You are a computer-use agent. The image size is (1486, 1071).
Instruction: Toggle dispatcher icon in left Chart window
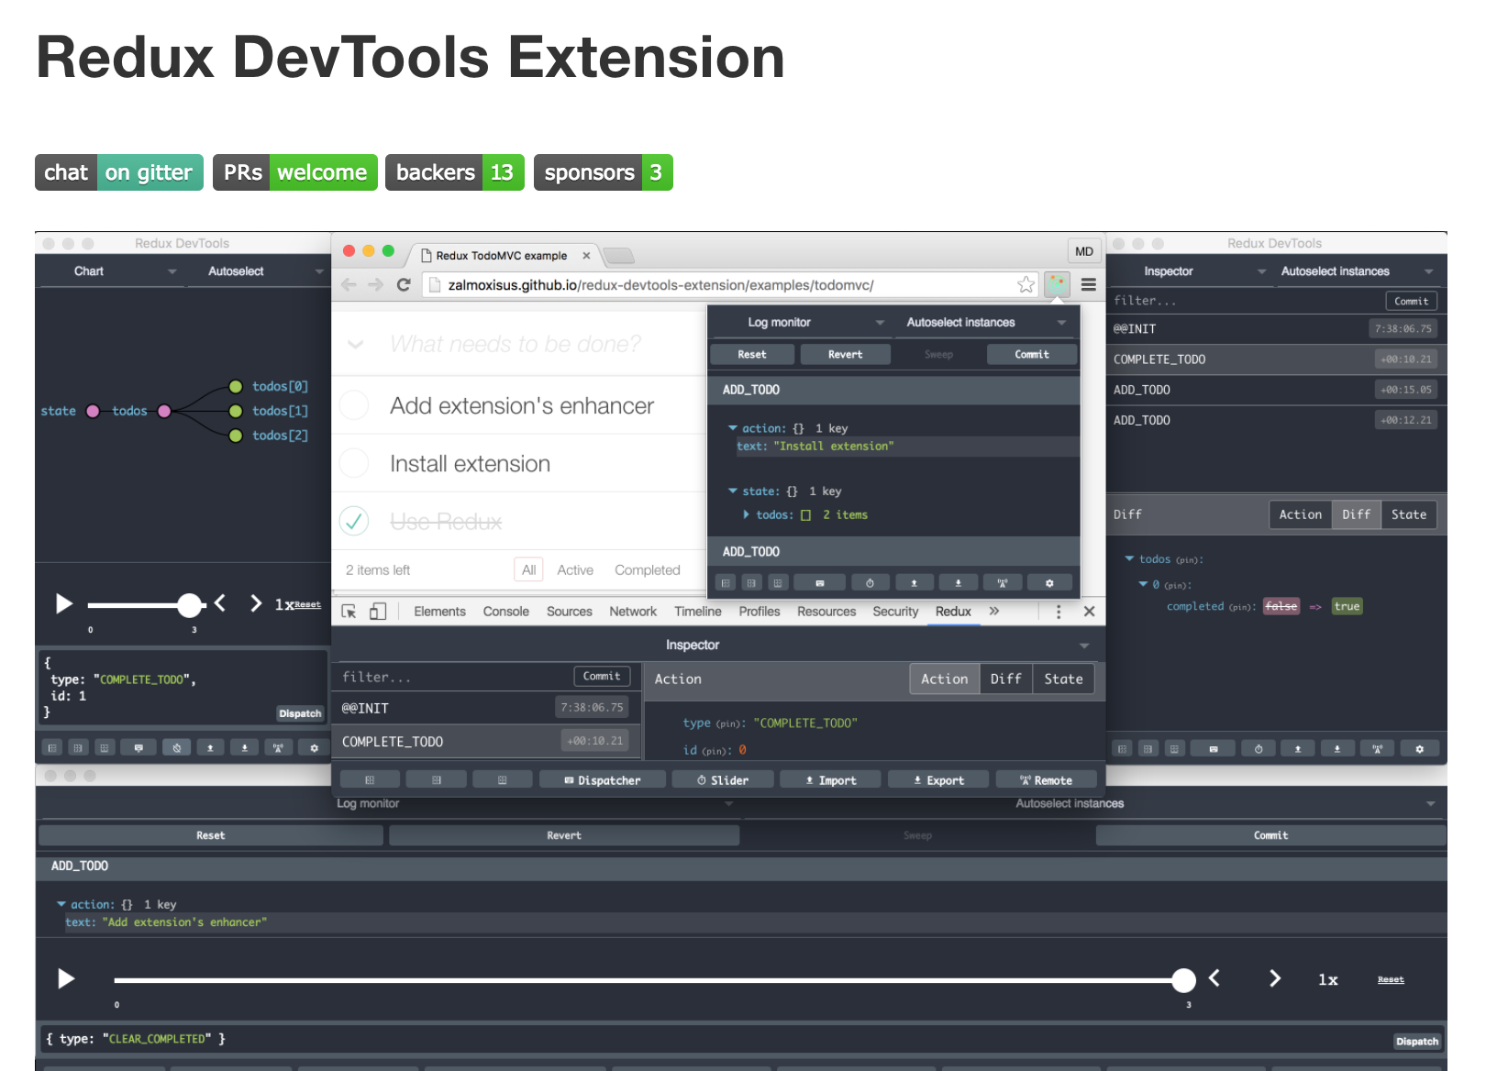[139, 748]
